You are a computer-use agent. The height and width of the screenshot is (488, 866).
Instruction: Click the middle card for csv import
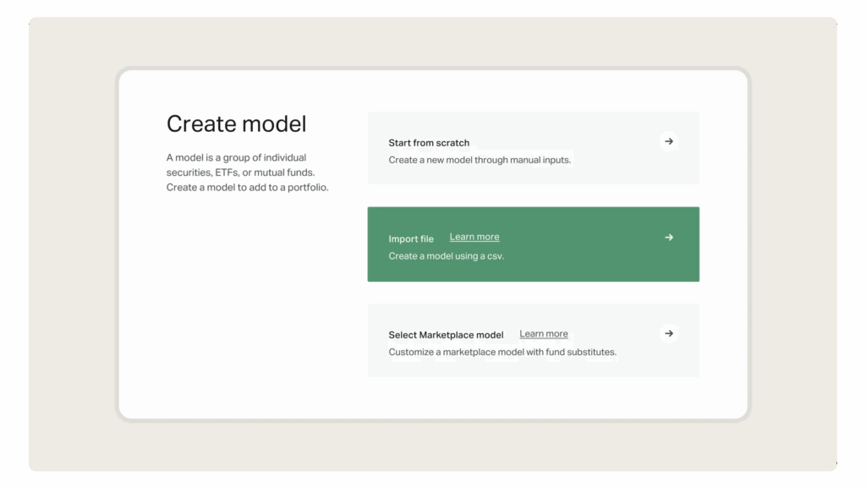pos(533,244)
